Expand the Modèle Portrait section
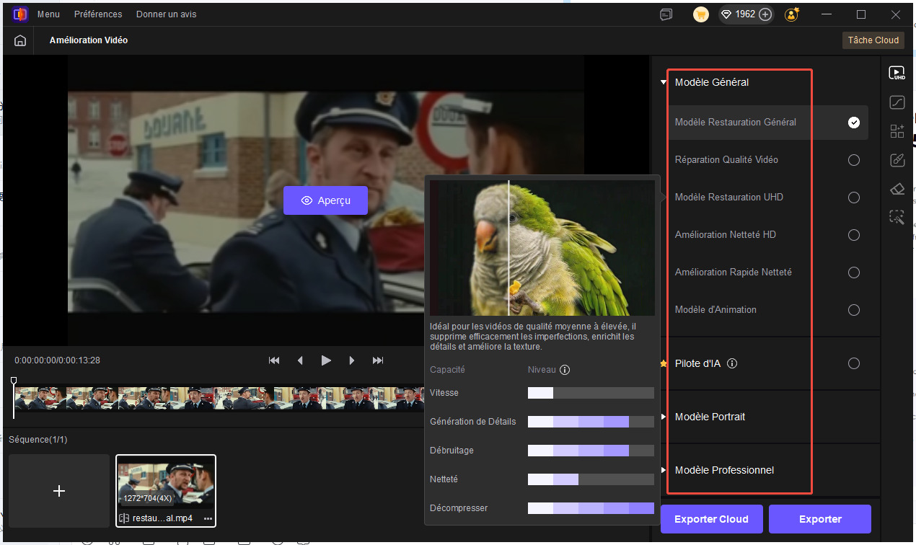Screen dimensions: 916x545 tap(664, 417)
